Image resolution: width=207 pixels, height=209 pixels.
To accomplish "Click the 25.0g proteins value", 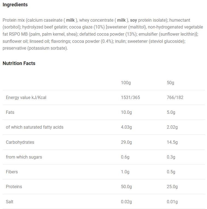I will coord(172,187).
